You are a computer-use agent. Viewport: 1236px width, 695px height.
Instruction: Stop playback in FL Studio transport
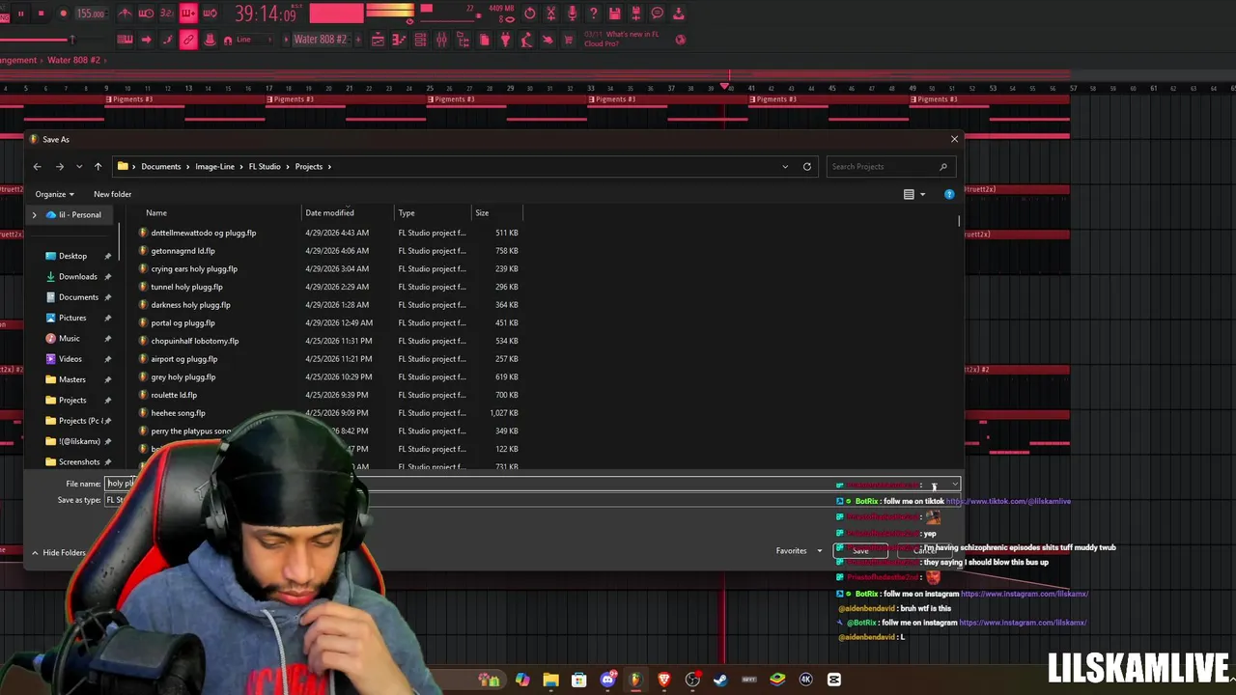tap(41, 14)
